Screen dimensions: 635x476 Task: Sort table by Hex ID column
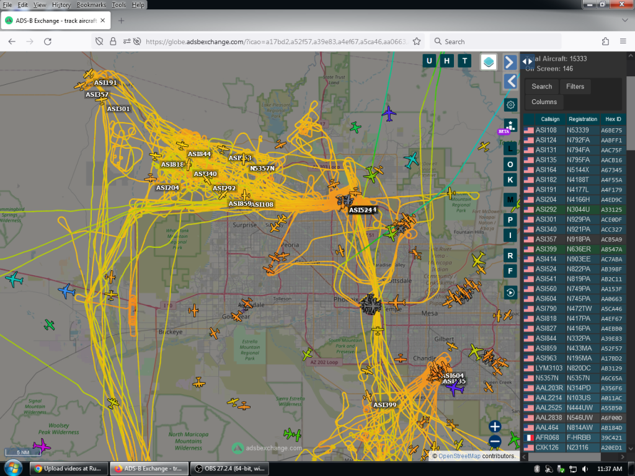point(613,119)
